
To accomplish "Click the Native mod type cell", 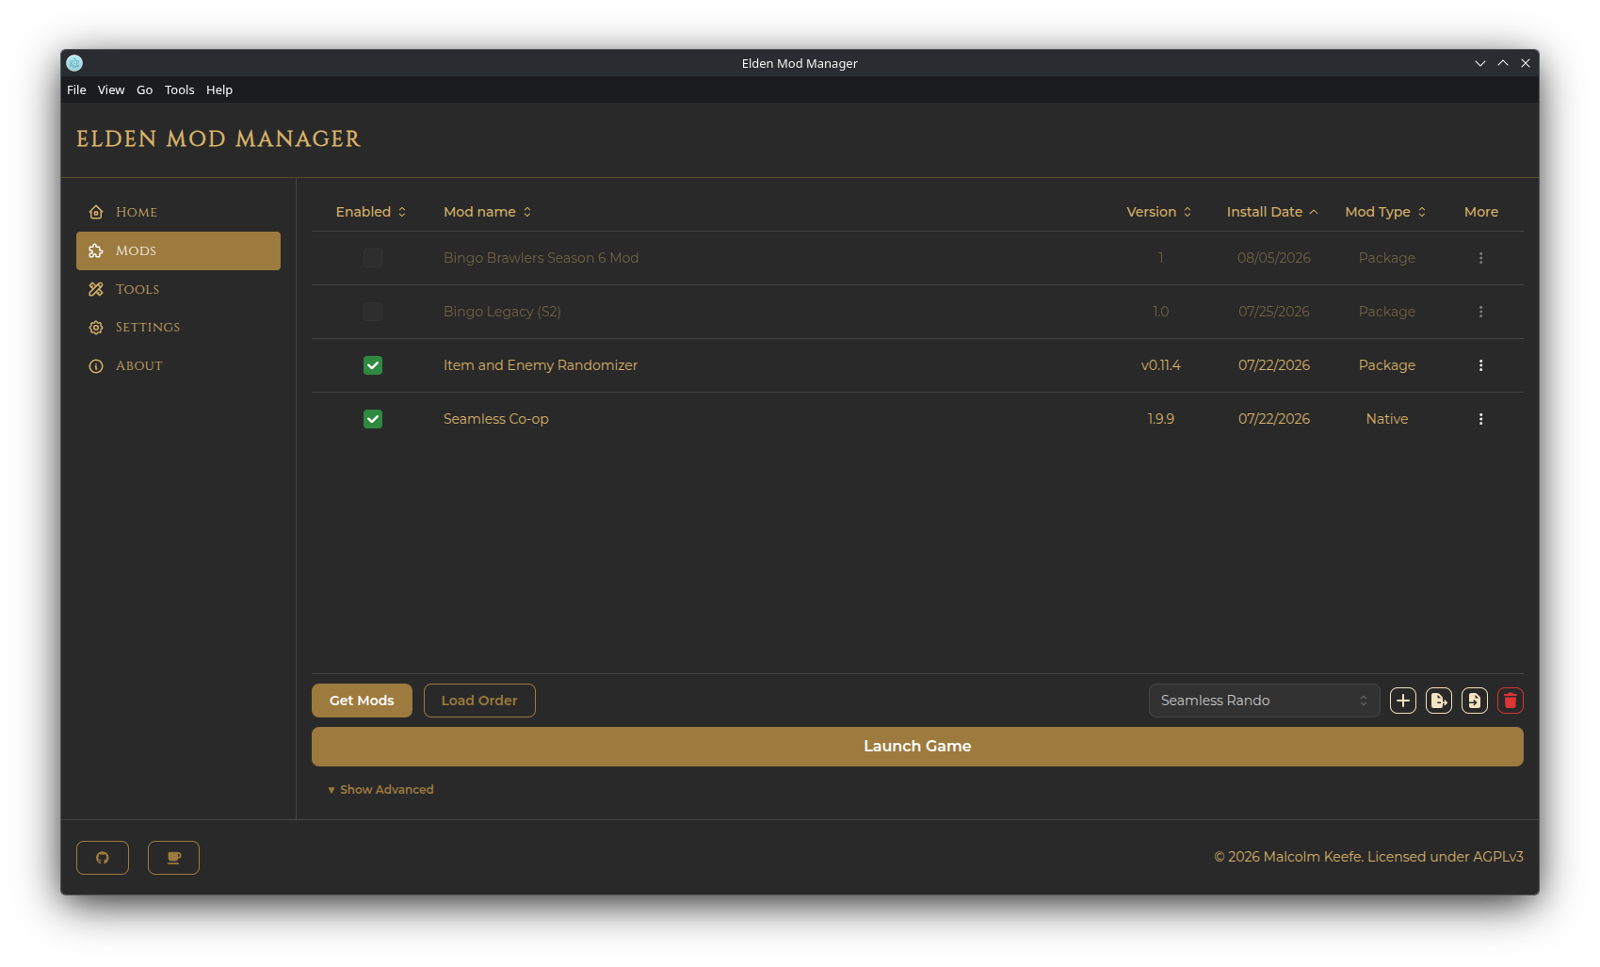I will click(1387, 419).
